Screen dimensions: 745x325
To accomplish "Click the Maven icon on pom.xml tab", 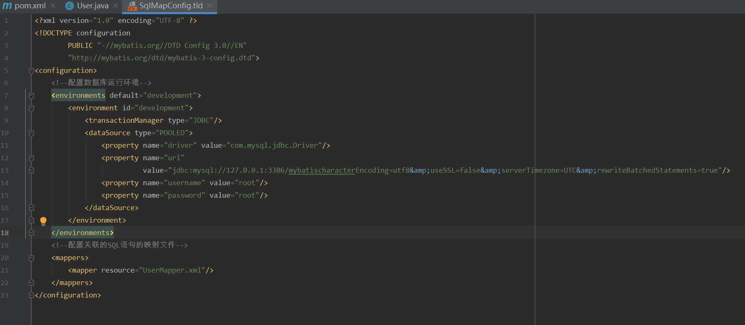I will [x=7, y=6].
